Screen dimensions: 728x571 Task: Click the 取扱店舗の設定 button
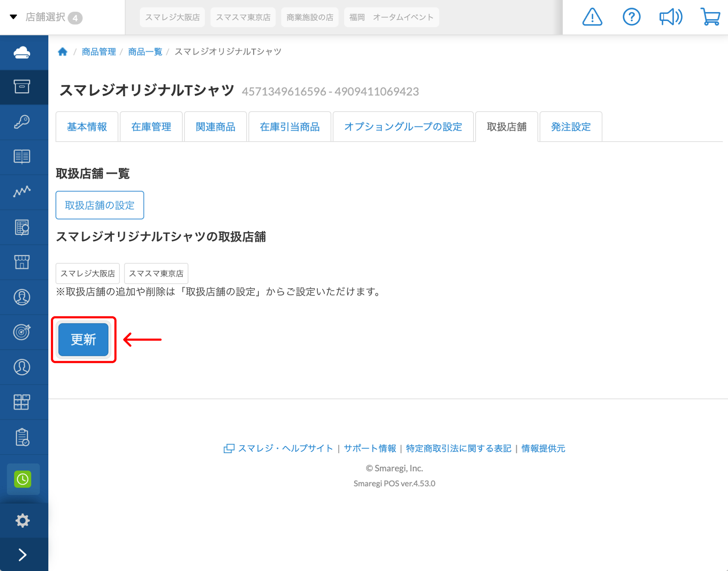pyautogui.click(x=100, y=205)
